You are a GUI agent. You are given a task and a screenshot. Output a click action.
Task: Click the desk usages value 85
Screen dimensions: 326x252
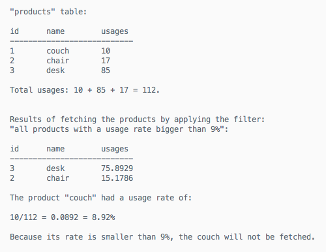click(x=106, y=71)
